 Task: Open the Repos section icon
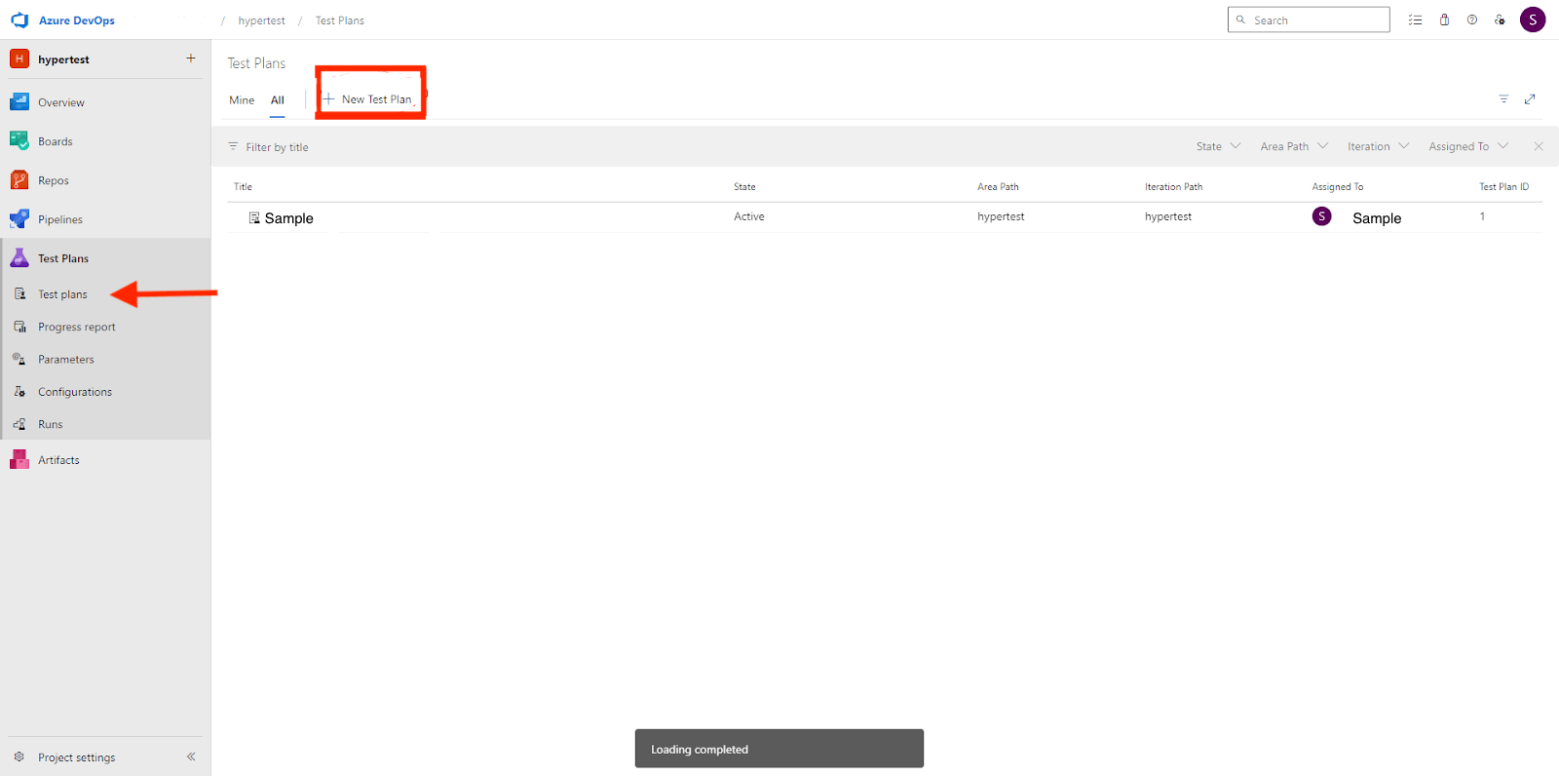(x=19, y=180)
